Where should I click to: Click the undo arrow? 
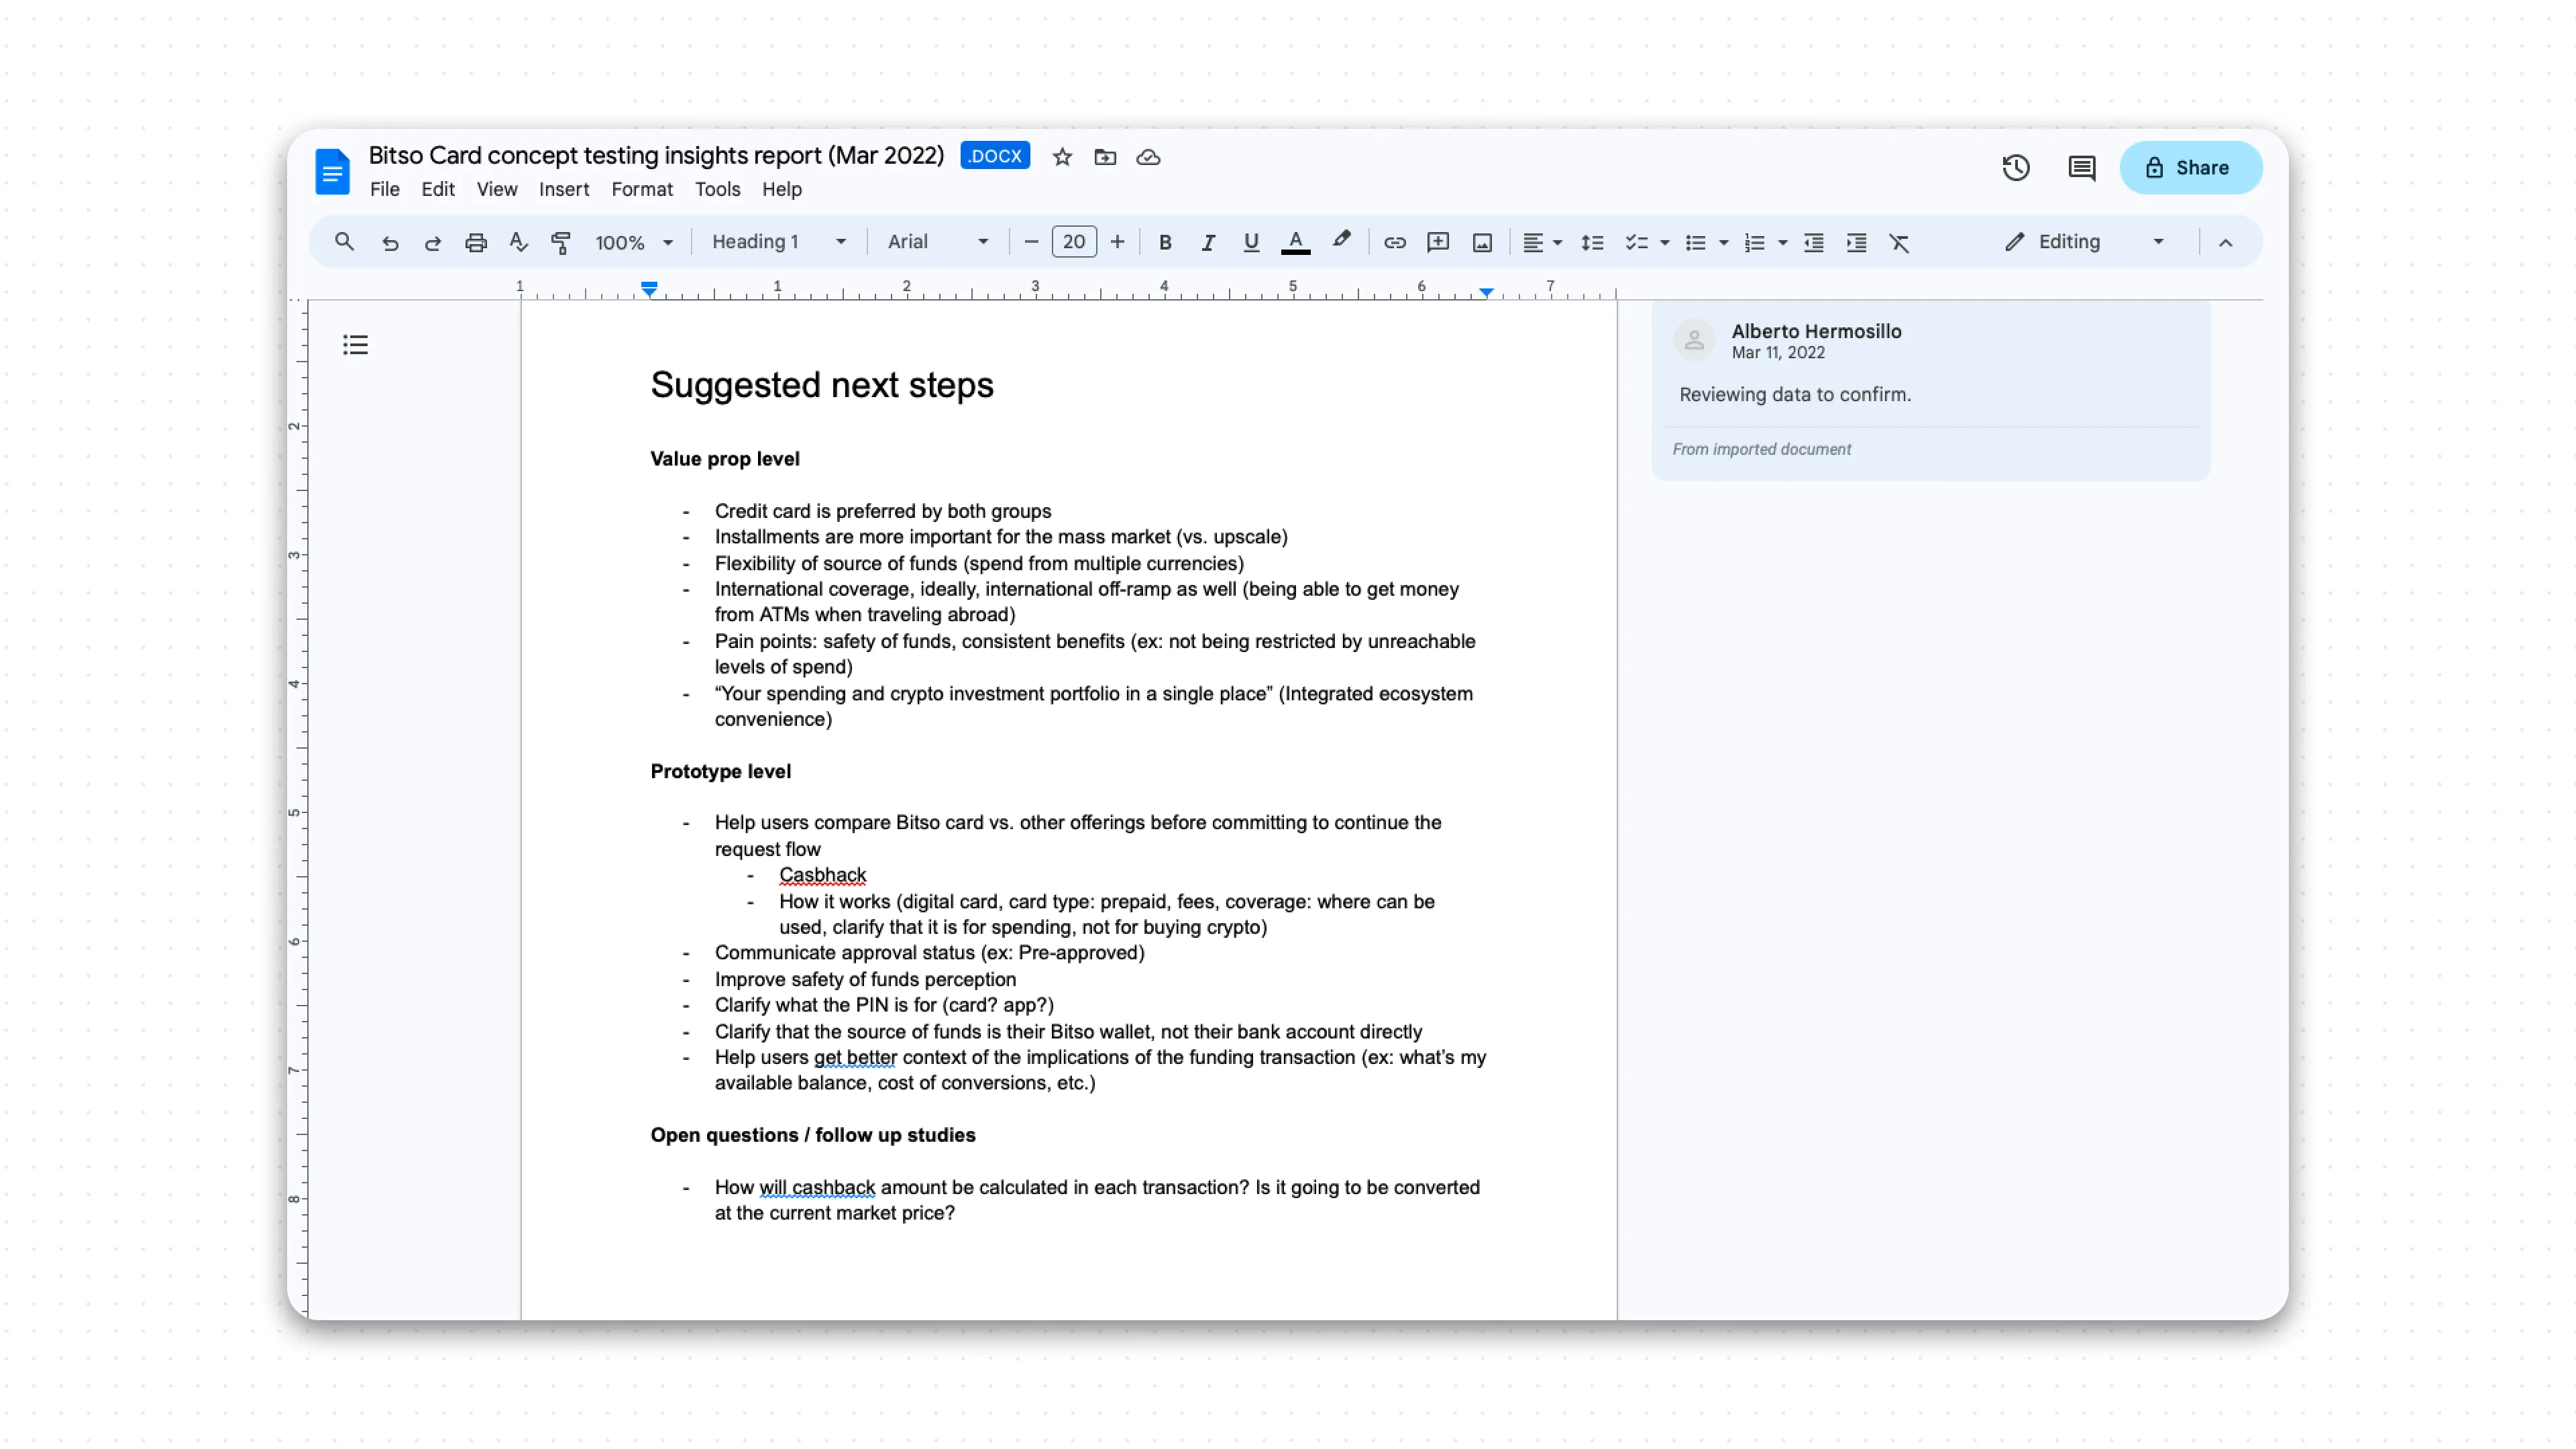click(390, 242)
